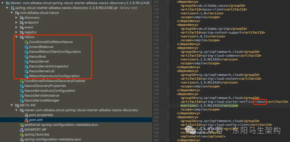The width and height of the screenshot is (290, 142).
Task: Click the class icon of ExtendBalancer
Action: [x=26, y=47]
